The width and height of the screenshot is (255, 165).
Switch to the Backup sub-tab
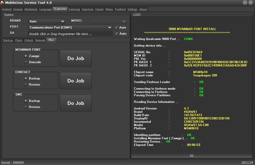(x=8, y=40)
